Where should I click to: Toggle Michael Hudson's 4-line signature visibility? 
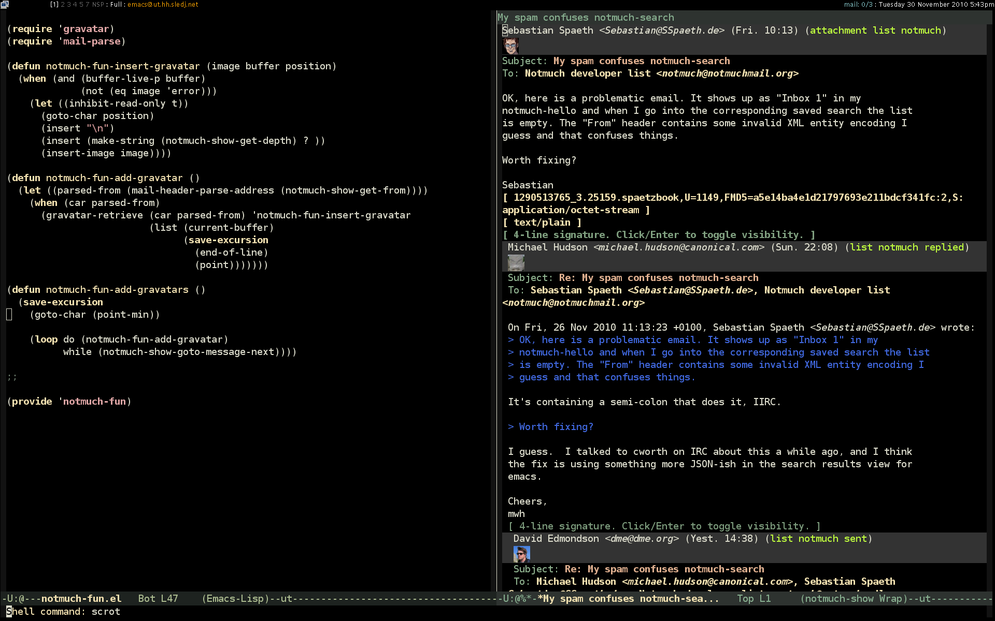point(664,526)
